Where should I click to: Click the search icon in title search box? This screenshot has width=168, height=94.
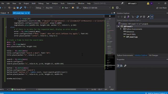122,3
